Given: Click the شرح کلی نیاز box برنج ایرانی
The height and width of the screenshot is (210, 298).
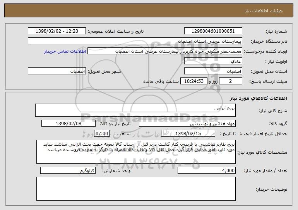Looking at the screenshot, I should (x=135, y=110).
